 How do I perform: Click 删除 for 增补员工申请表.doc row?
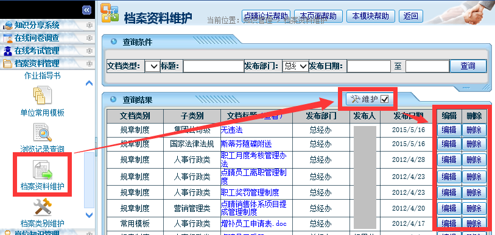(474, 223)
